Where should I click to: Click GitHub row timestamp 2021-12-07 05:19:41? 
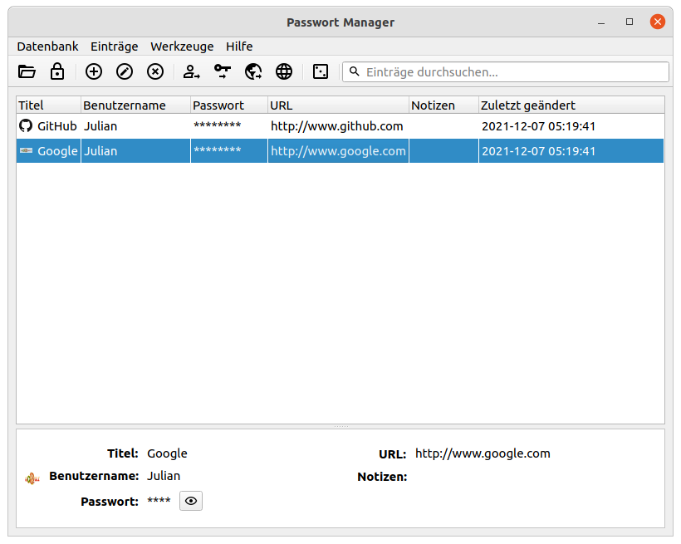point(538,126)
